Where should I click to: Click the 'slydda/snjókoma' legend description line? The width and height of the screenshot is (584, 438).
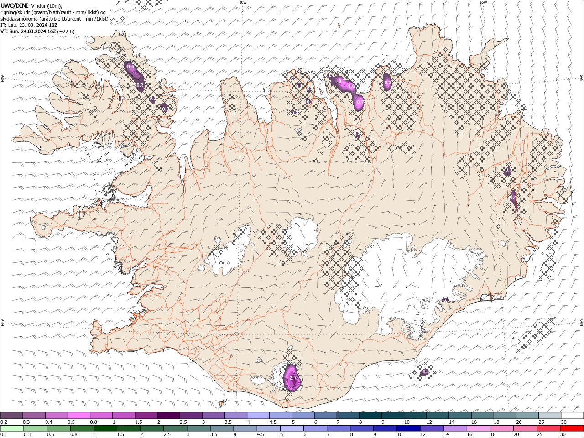point(55,19)
